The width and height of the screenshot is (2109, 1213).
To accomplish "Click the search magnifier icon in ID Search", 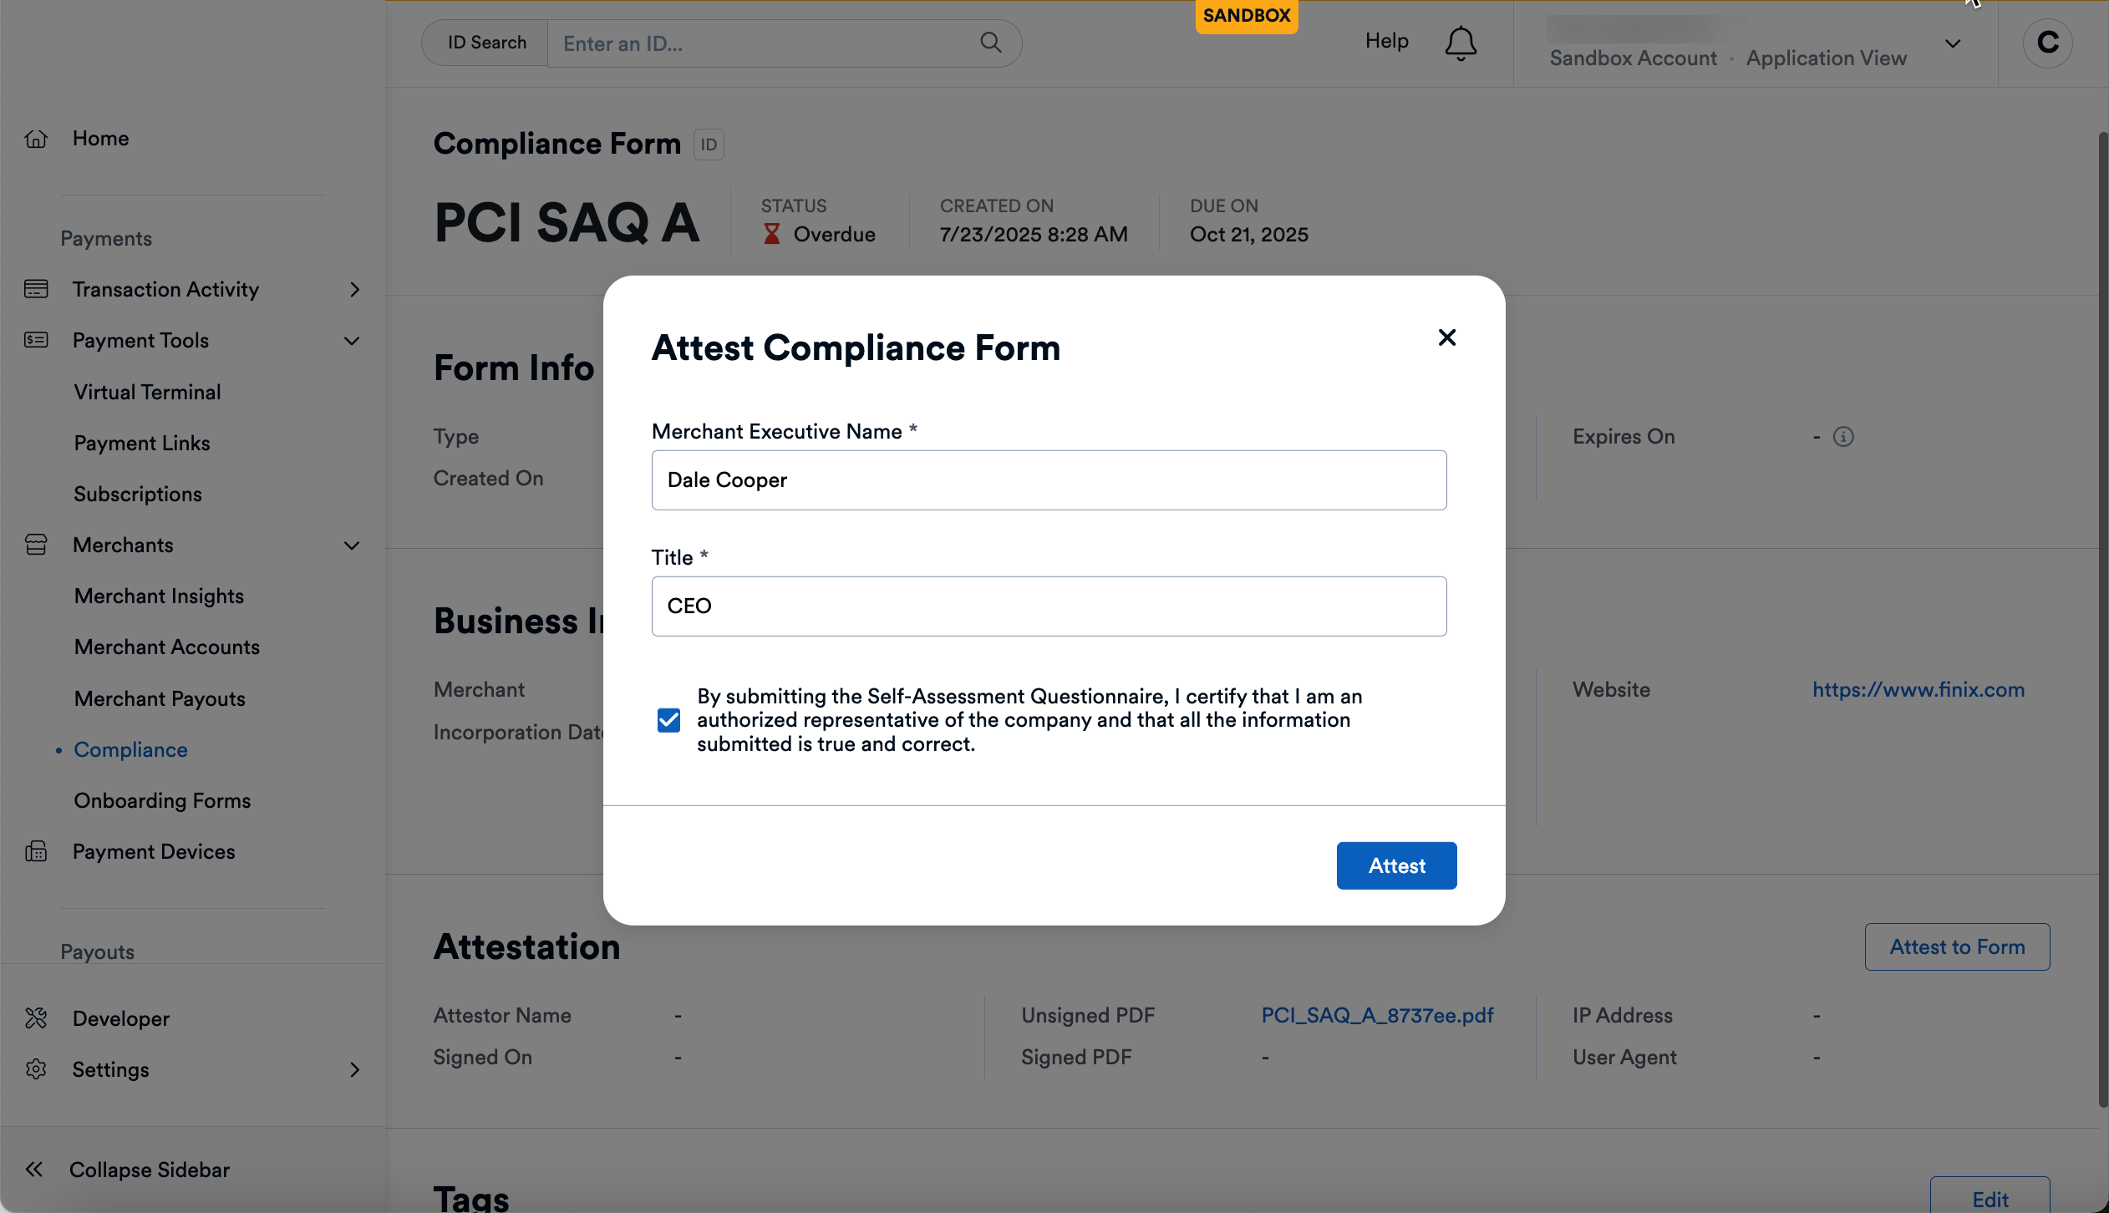I will (991, 42).
